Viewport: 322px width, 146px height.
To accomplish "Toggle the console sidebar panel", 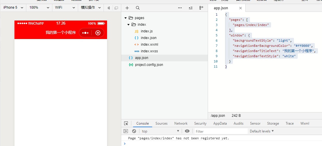I will point(126,131).
